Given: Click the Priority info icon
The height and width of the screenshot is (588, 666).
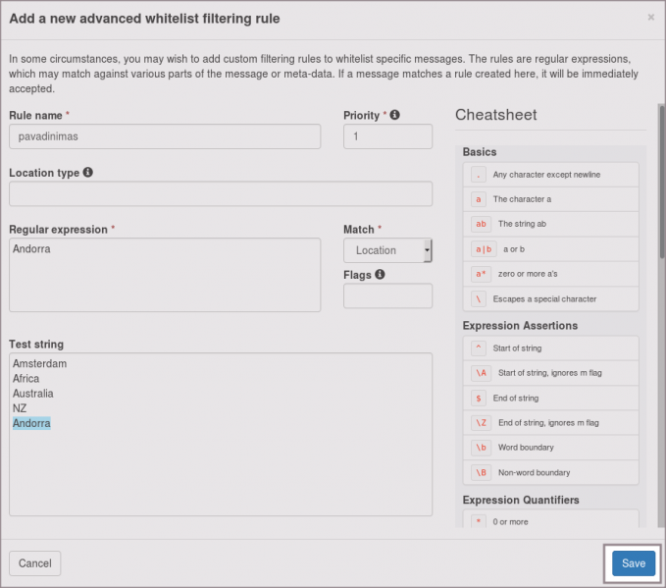Looking at the screenshot, I should 395,115.
